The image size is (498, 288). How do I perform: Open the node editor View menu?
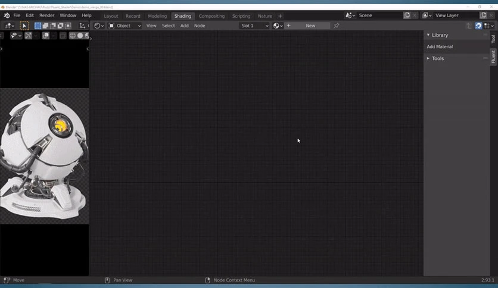tap(151, 26)
